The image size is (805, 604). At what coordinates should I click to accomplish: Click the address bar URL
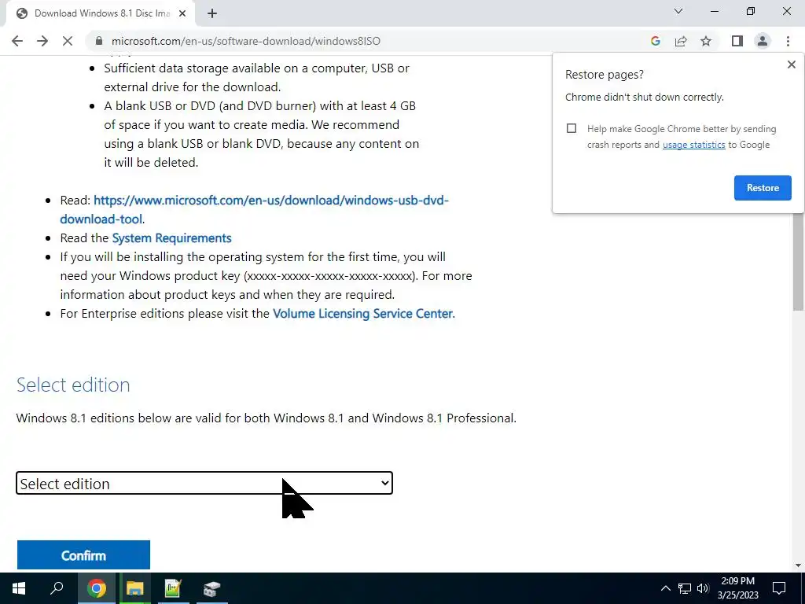click(246, 41)
